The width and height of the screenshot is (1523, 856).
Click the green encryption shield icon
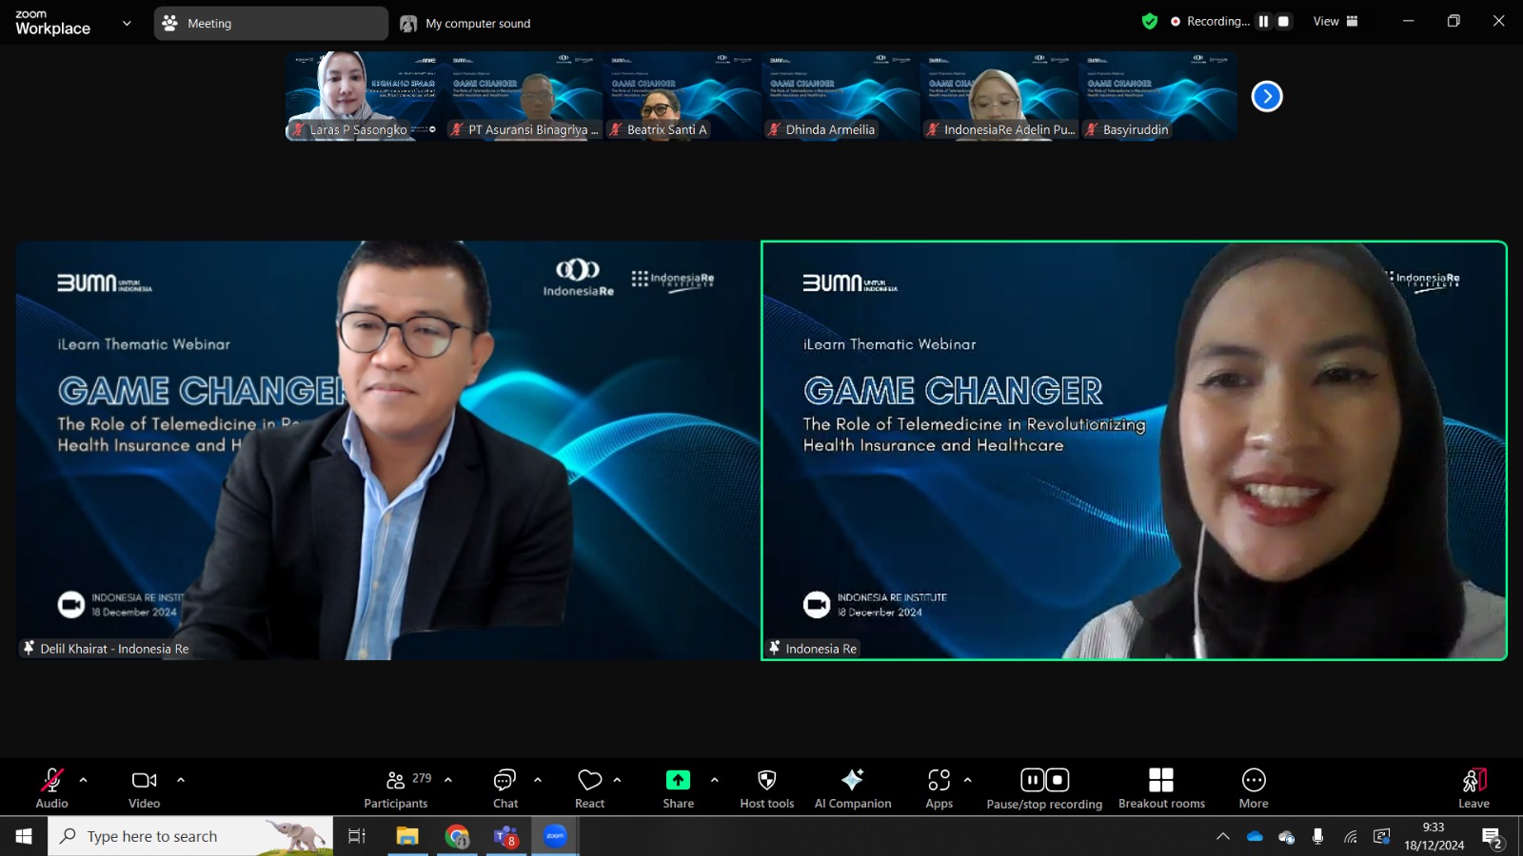coord(1150,21)
